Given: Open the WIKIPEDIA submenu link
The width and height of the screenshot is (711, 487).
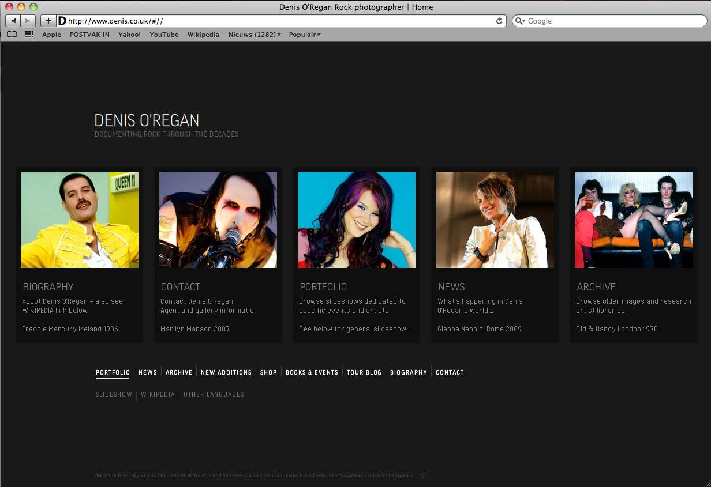Looking at the screenshot, I should point(158,395).
